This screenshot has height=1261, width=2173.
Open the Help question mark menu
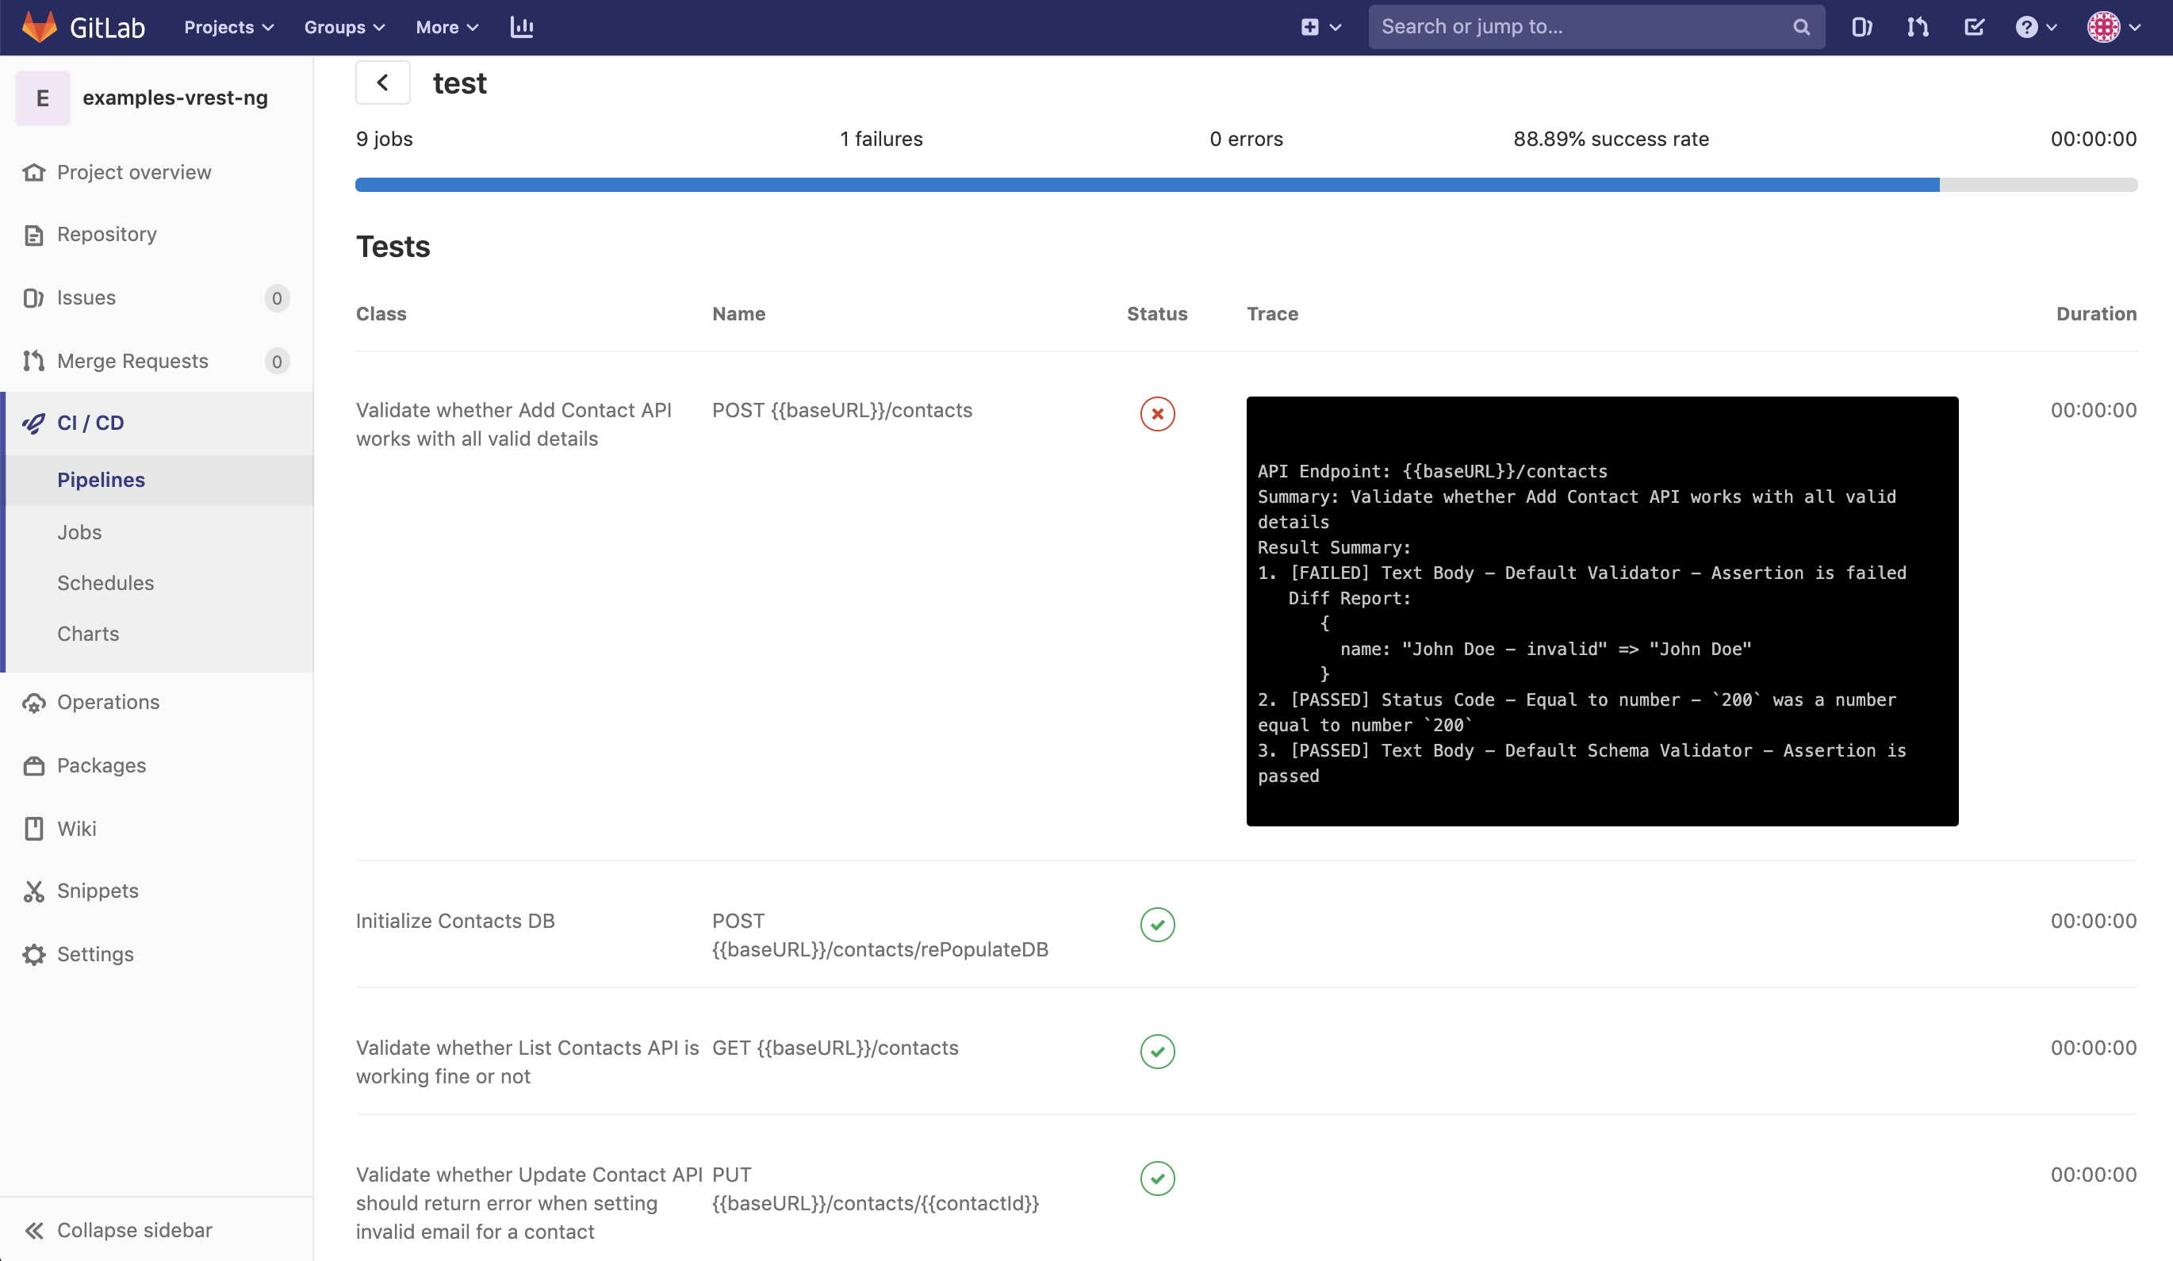coord(2036,27)
